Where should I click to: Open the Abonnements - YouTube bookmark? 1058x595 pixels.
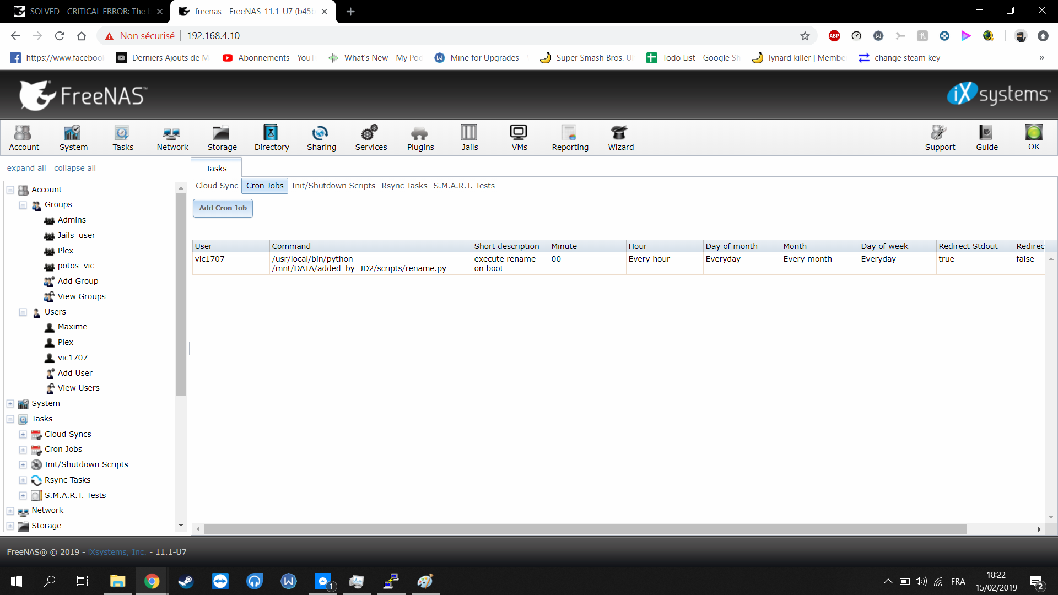269,58
